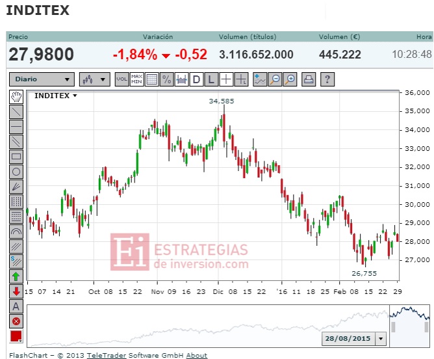Image resolution: width=434 pixels, height=359 pixels.
Task: Click the Precio column header
Action: (18, 37)
